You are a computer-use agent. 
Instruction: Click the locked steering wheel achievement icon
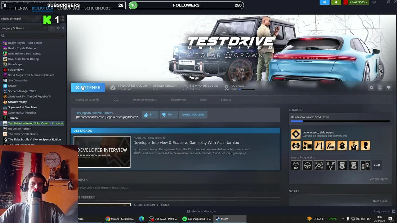click(x=307, y=165)
